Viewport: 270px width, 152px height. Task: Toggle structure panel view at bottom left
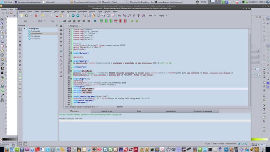[x=20, y=144]
